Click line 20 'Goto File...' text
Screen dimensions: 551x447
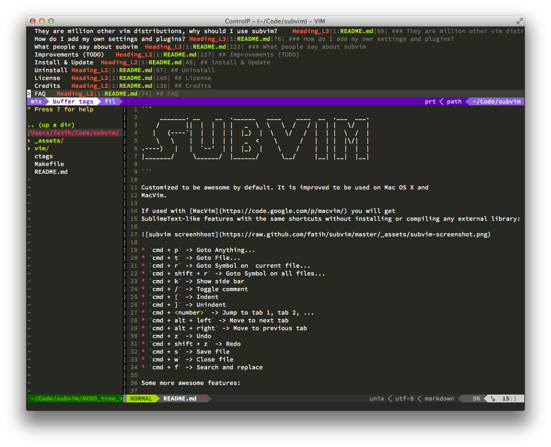[218, 258]
